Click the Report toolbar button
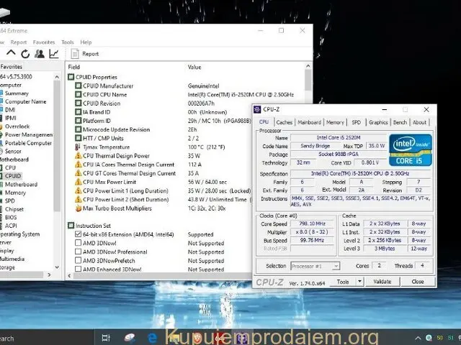 click(85, 53)
